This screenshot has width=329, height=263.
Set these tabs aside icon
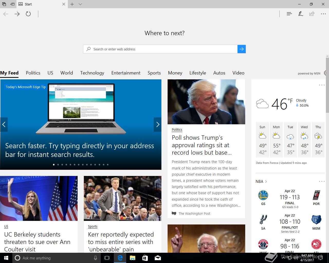click(12, 4)
